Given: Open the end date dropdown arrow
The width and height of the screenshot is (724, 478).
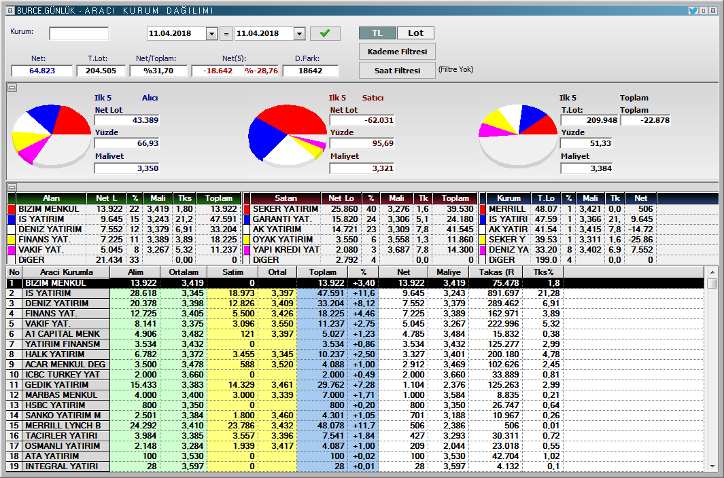Looking at the screenshot, I should pos(299,34).
